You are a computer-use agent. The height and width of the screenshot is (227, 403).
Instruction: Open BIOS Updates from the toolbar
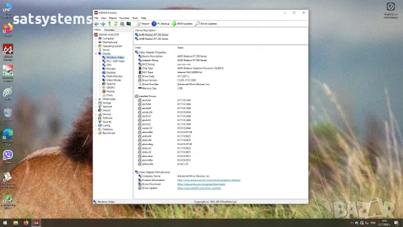pyautogui.click(x=182, y=24)
